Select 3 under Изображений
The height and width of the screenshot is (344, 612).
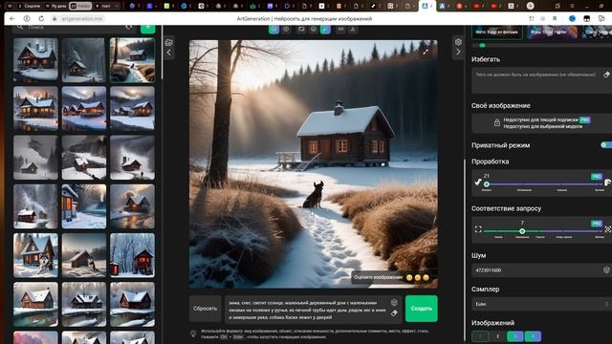click(x=515, y=336)
